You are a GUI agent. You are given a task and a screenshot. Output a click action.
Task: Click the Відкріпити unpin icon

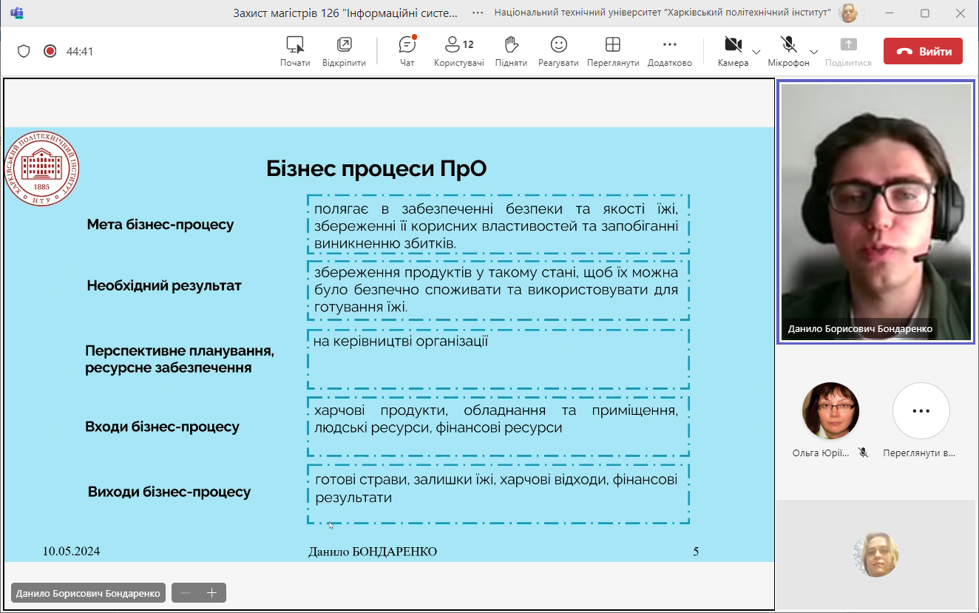coord(344,50)
